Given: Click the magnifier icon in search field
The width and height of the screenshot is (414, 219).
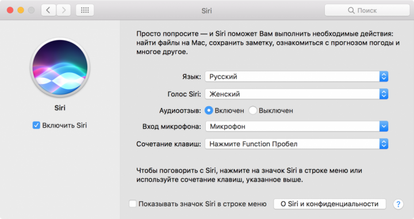Looking at the screenshot, I should point(351,10).
